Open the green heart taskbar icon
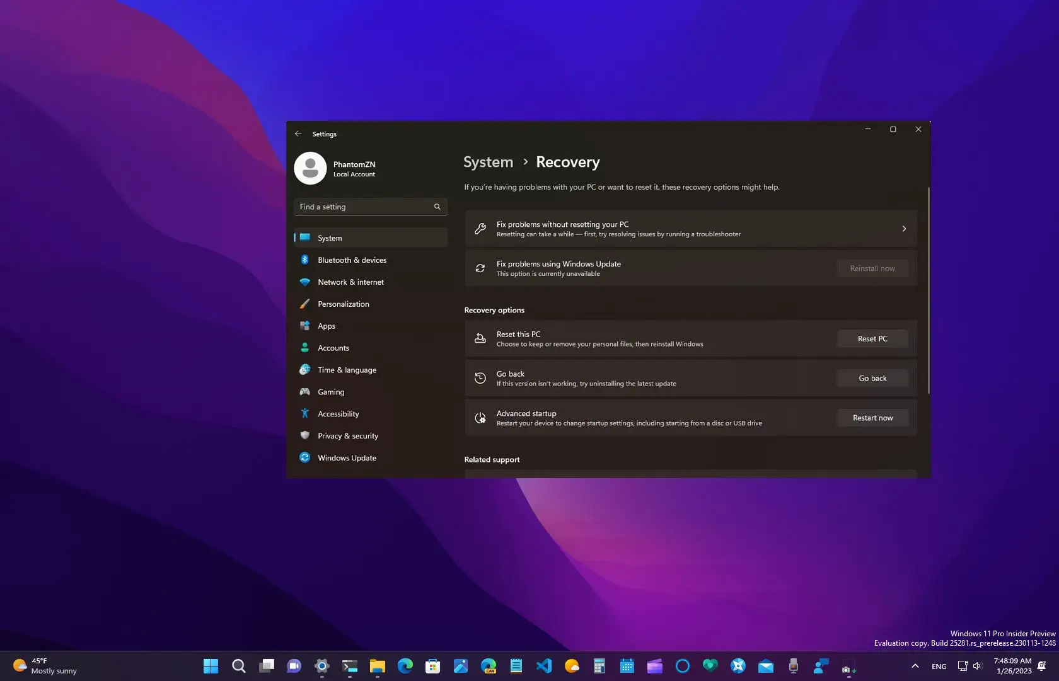 tap(710, 666)
